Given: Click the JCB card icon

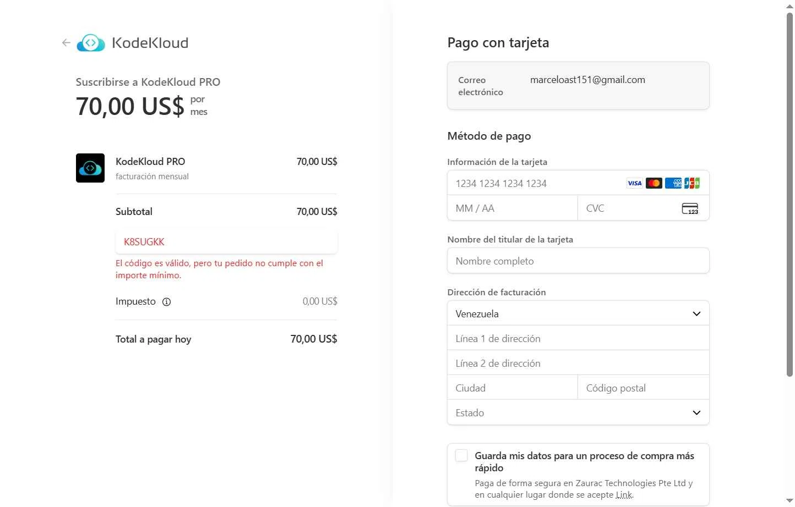Looking at the screenshot, I should [692, 183].
